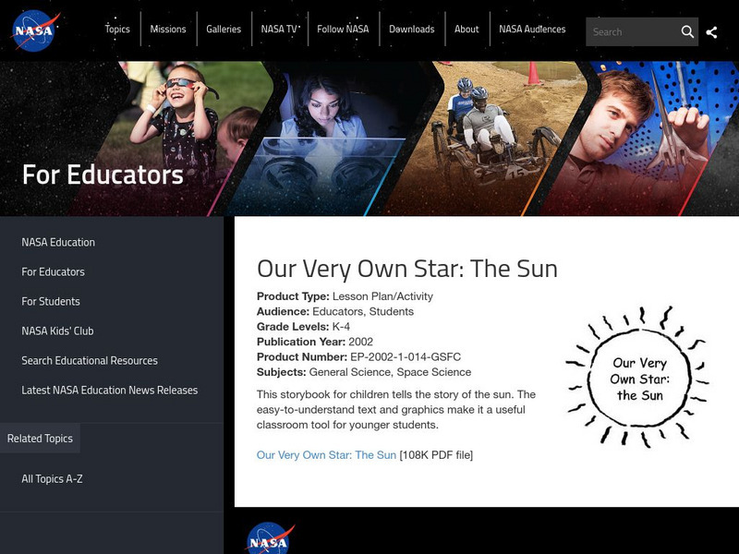
Task: Go to the Galleries menu item
Action: [x=224, y=30]
